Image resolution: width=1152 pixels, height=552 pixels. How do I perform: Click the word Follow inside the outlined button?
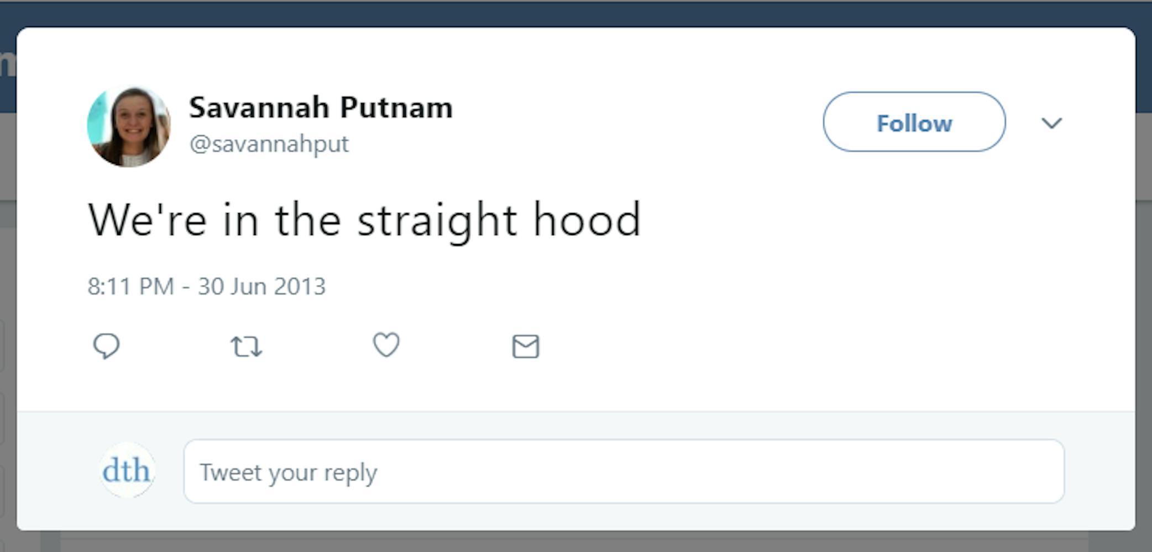point(914,123)
